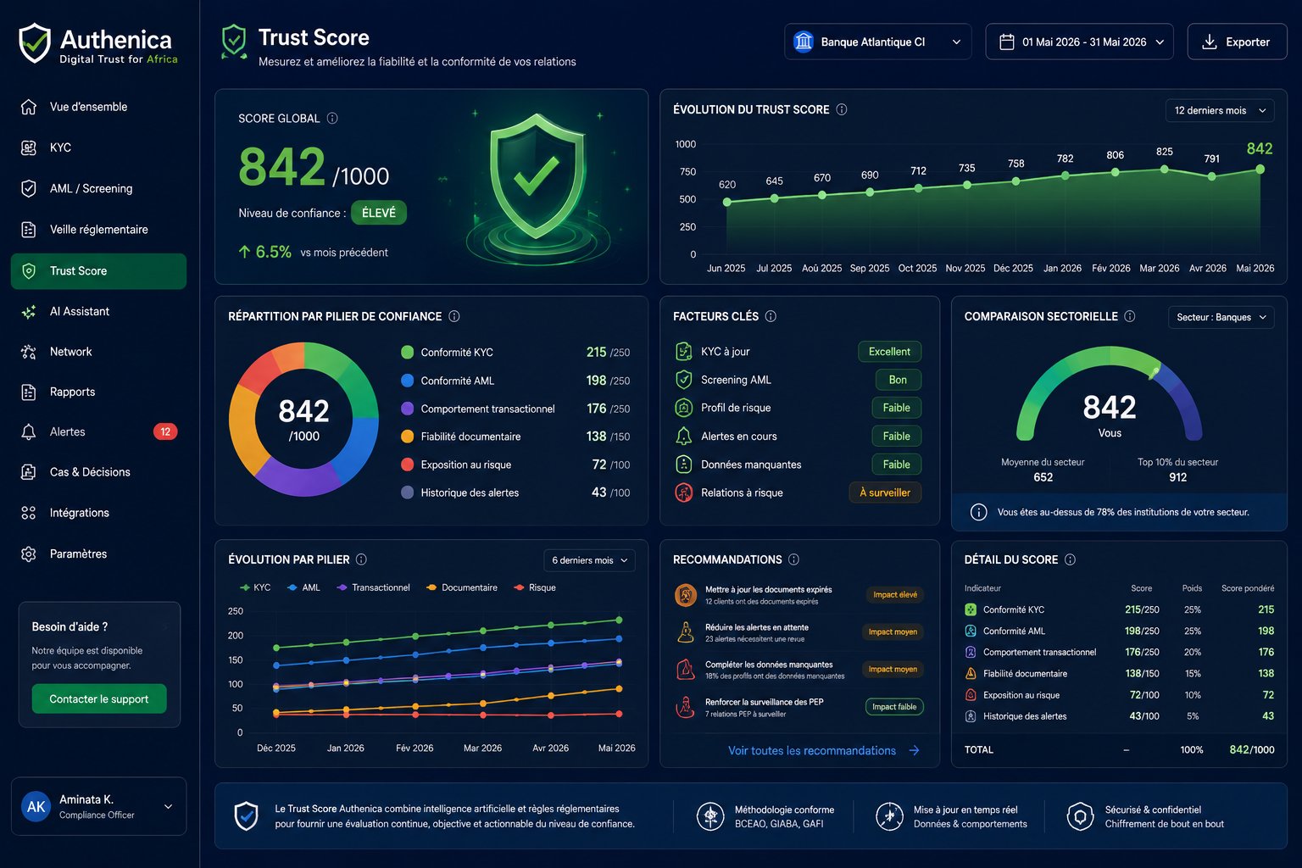Click the Alertes en cours bell icon
1302x868 pixels.
683,436
